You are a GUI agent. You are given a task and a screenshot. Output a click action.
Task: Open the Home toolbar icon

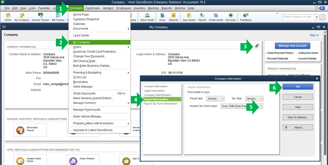(8, 17)
